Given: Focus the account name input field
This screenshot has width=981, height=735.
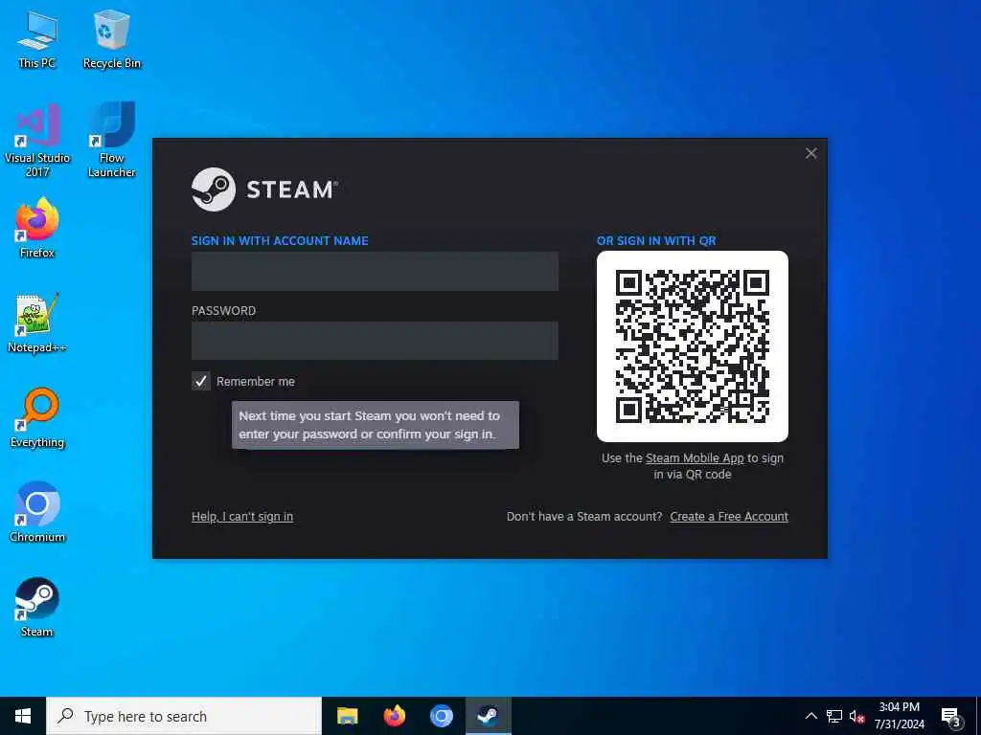Looking at the screenshot, I should point(375,271).
